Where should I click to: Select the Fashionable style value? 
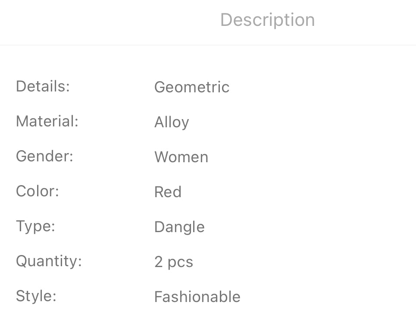pos(197,297)
